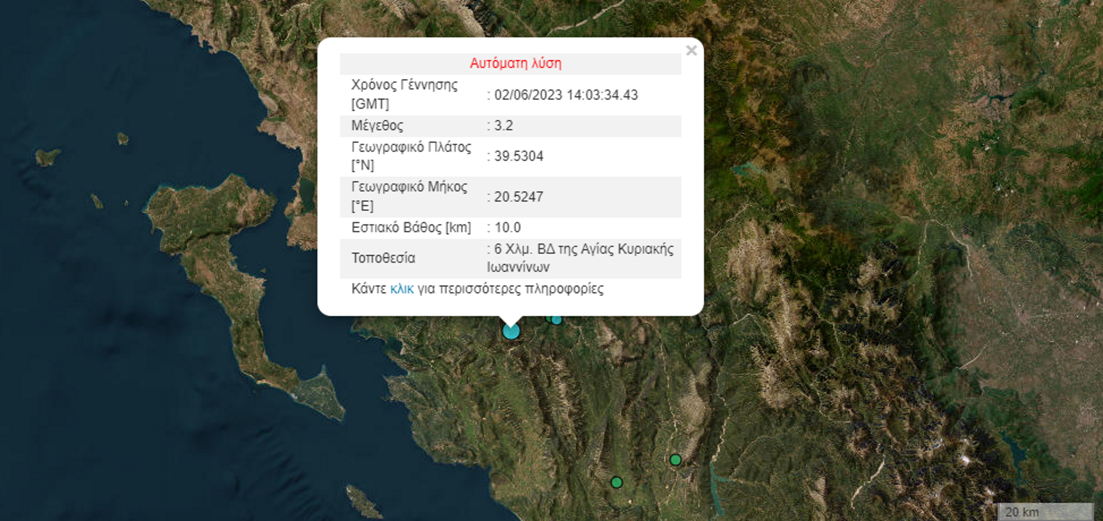Select the lowest green earthquake marker
The width and height of the screenshot is (1103, 521).
617,482
